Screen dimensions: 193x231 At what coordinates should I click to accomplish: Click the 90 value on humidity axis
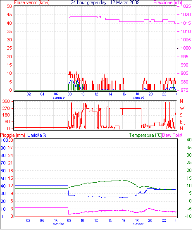(x=3, y=148)
